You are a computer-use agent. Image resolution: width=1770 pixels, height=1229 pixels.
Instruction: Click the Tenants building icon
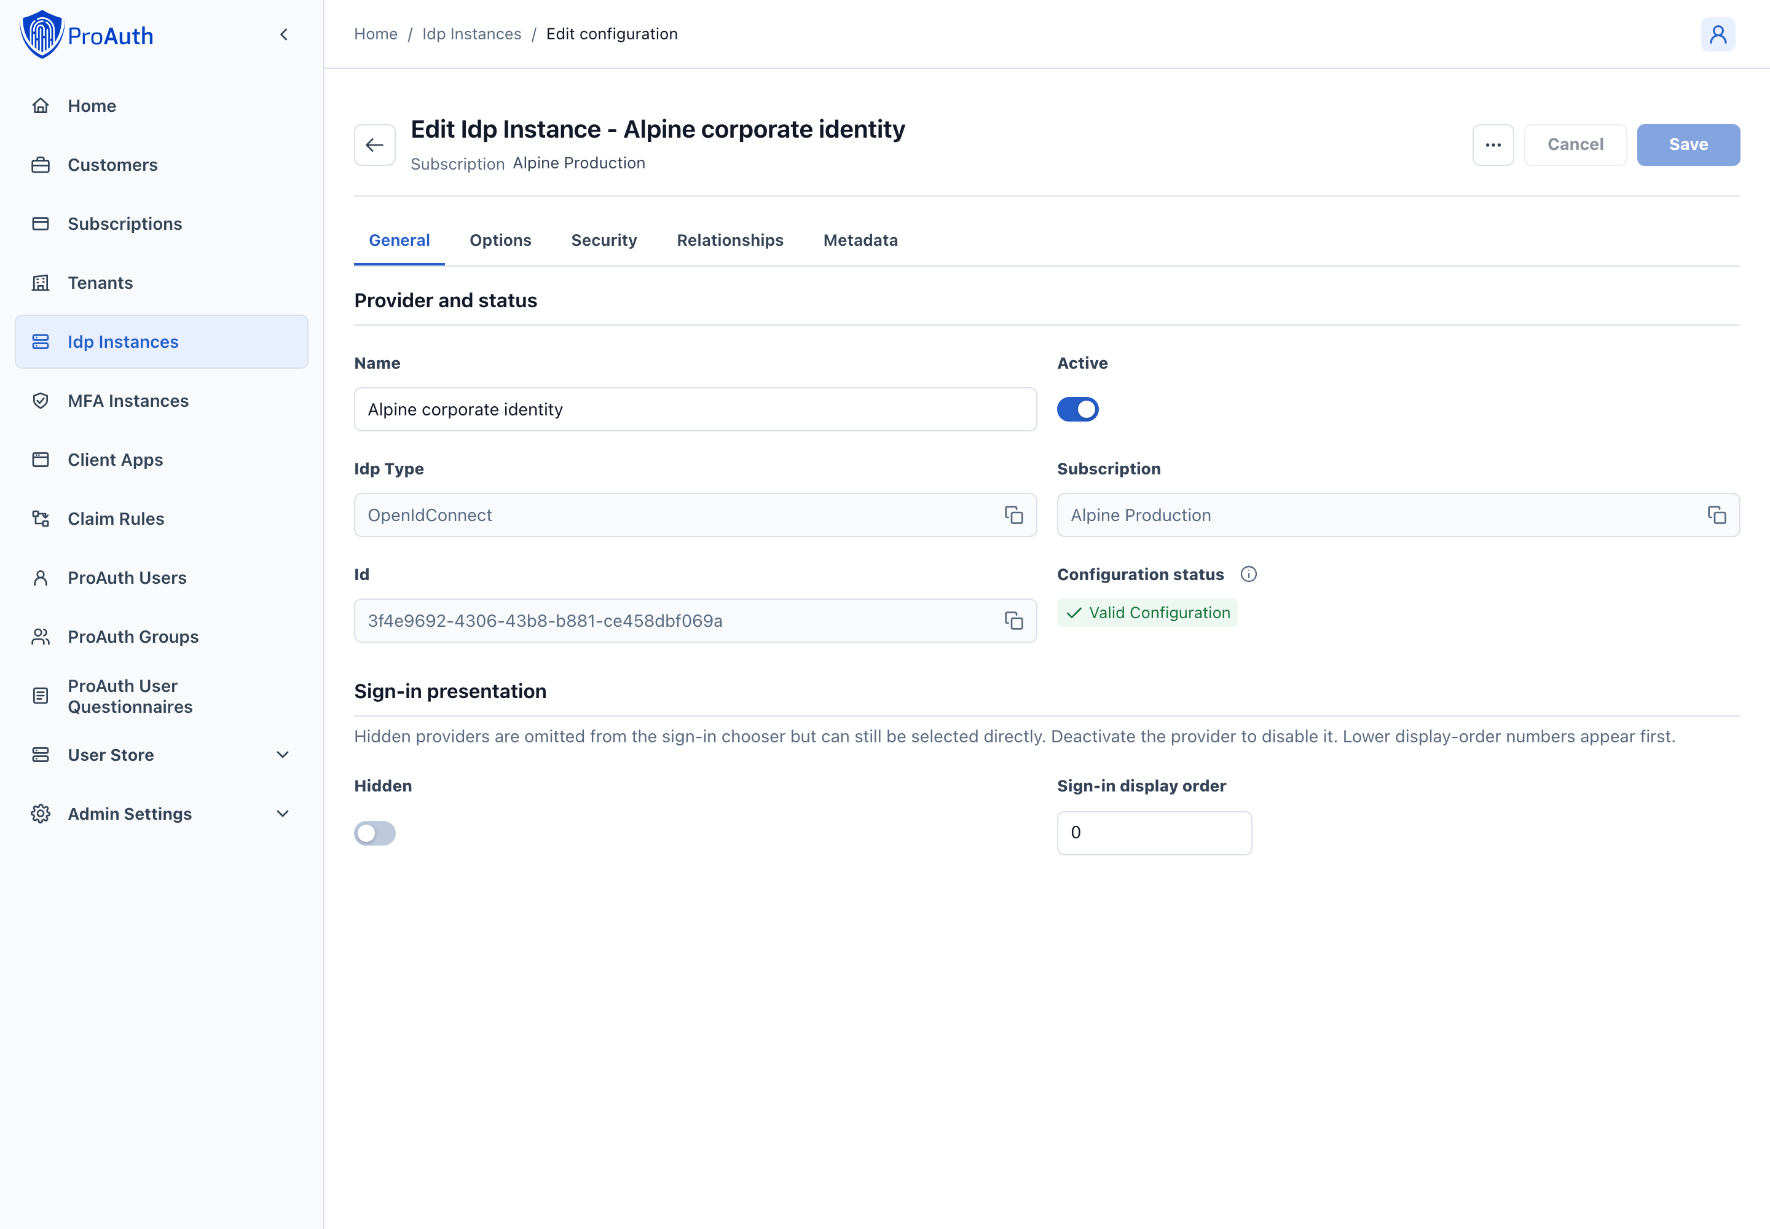[x=41, y=283]
